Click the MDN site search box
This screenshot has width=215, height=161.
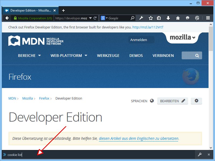(192, 56)
